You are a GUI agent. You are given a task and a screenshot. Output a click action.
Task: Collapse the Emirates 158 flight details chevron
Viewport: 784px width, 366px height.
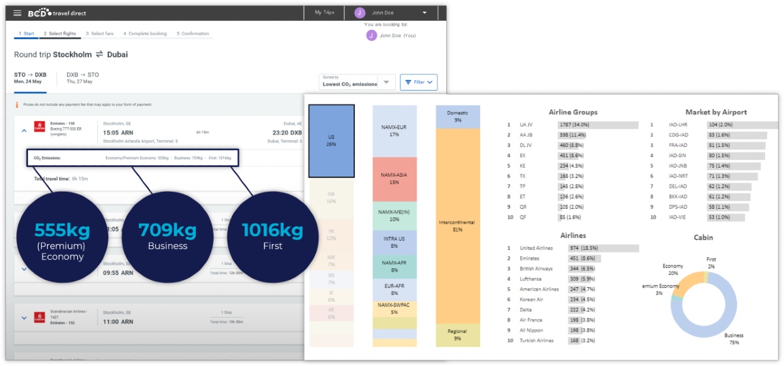(x=24, y=130)
